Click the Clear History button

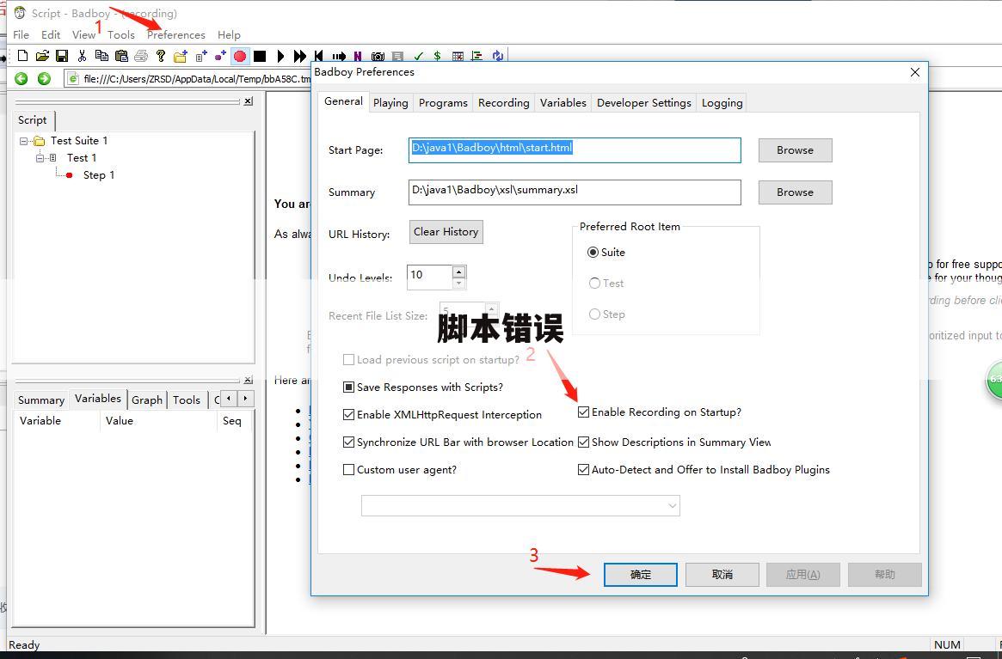[x=446, y=232]
